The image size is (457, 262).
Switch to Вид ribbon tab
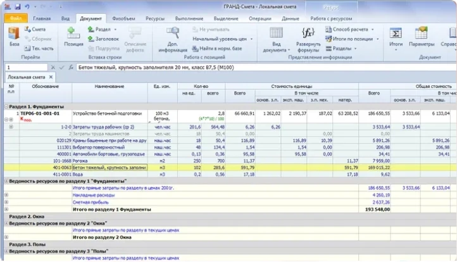coord(65,18)
